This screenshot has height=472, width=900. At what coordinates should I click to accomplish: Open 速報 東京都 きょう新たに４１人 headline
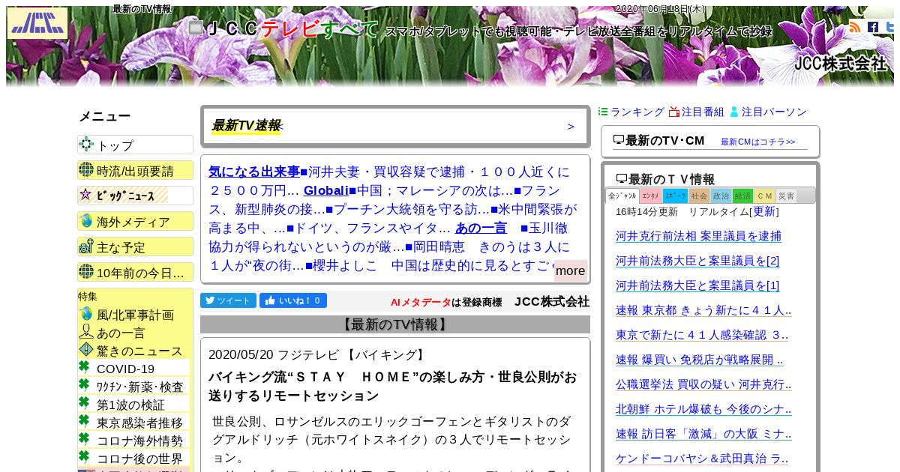[x=703, y=310]
